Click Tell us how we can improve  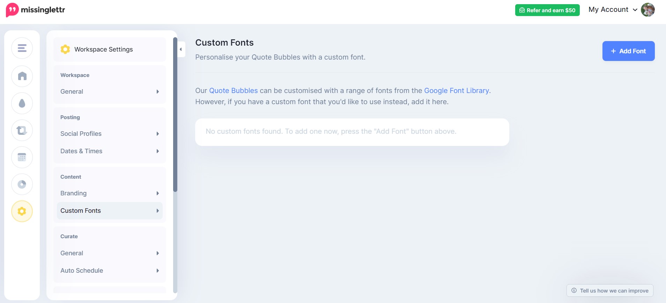pos(610,290)
